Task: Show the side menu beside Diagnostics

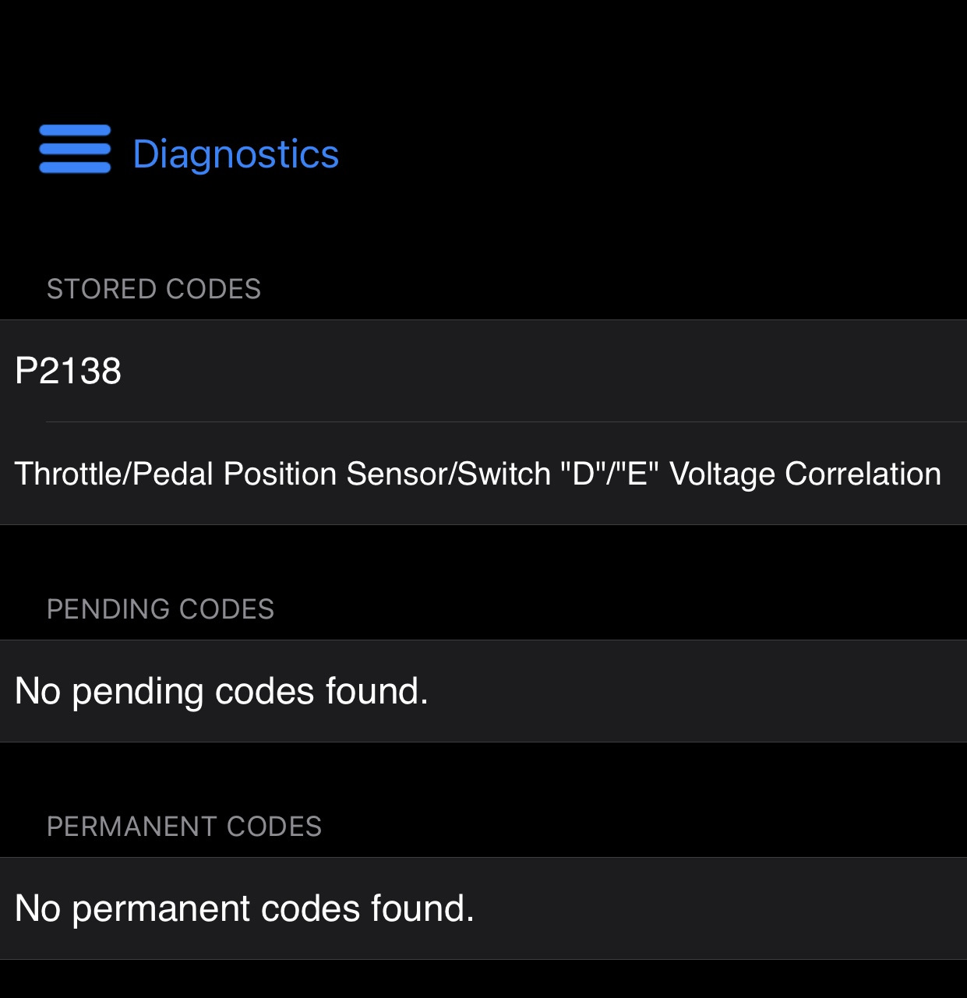Action: pos(75,149)
